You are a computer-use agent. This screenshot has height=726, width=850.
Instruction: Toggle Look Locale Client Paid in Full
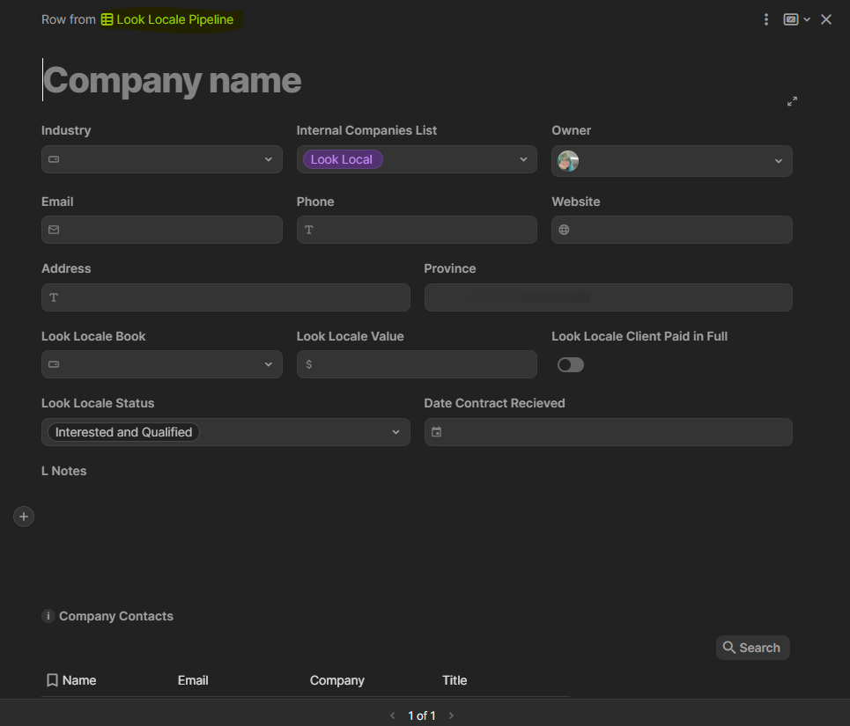tap(571, 364)
